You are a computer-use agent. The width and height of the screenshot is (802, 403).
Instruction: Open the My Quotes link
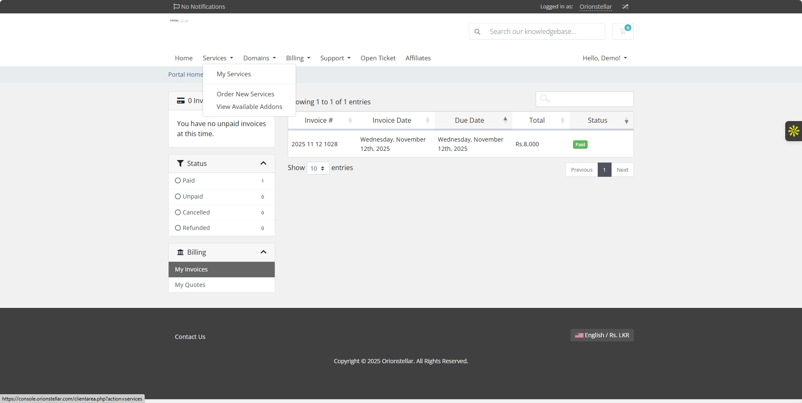(x=190, y=285)
